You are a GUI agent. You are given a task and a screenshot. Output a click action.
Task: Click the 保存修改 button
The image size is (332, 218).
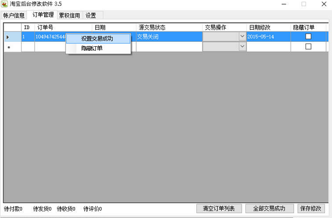pos(311,209)
